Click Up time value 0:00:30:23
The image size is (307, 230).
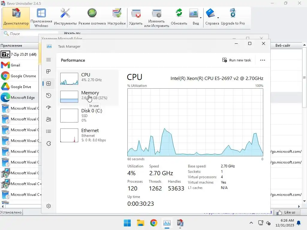(141, 204)
